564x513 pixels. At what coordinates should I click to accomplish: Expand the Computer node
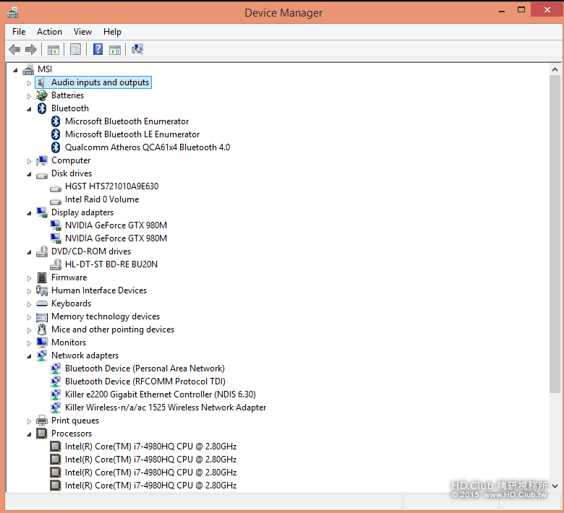point(29,161)
